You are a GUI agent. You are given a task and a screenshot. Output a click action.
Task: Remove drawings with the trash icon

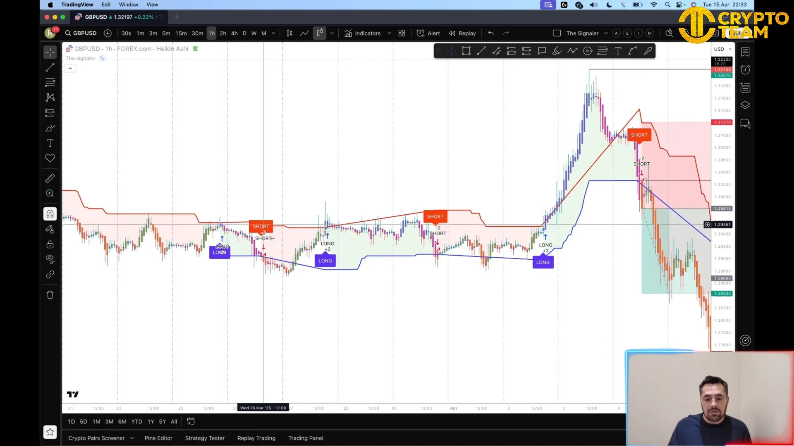point(50,295)
